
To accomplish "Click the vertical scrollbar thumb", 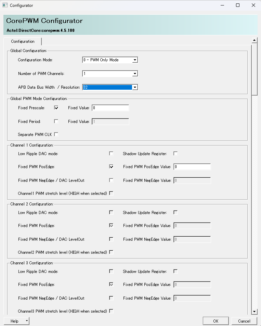I will pyautogui.click(x=254, y=69).
